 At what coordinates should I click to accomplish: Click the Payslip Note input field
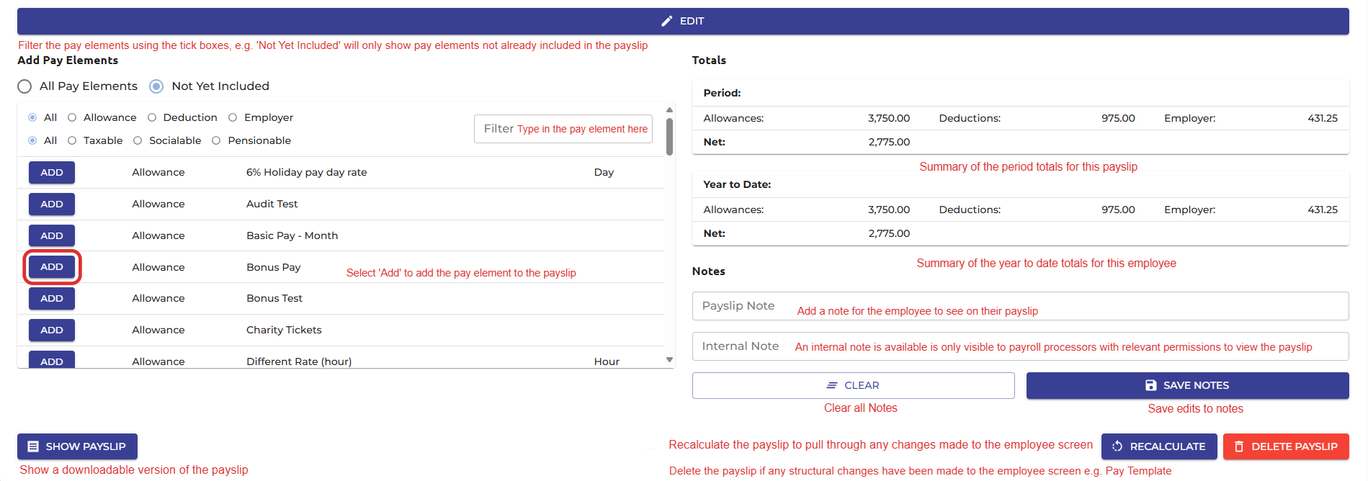(x=1020, y=306)
